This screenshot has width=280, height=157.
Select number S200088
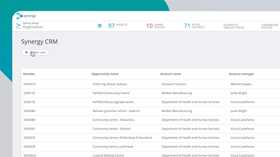pos(29,120)
